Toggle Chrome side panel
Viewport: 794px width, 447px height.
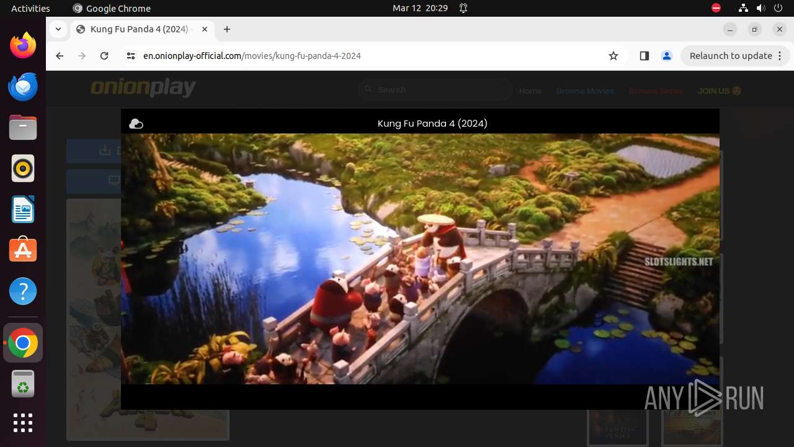point(644,56)
